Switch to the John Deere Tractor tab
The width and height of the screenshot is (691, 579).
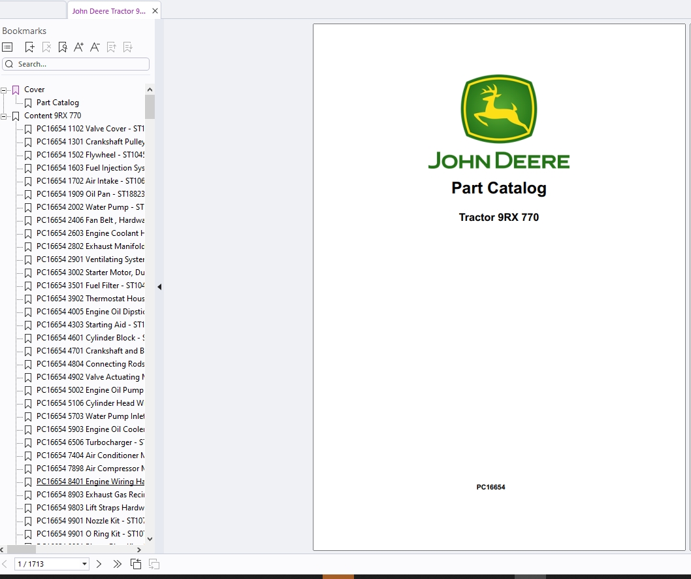tap(108, 10)
